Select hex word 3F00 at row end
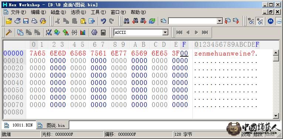The image size is (283, 139). tap(180, 53)
